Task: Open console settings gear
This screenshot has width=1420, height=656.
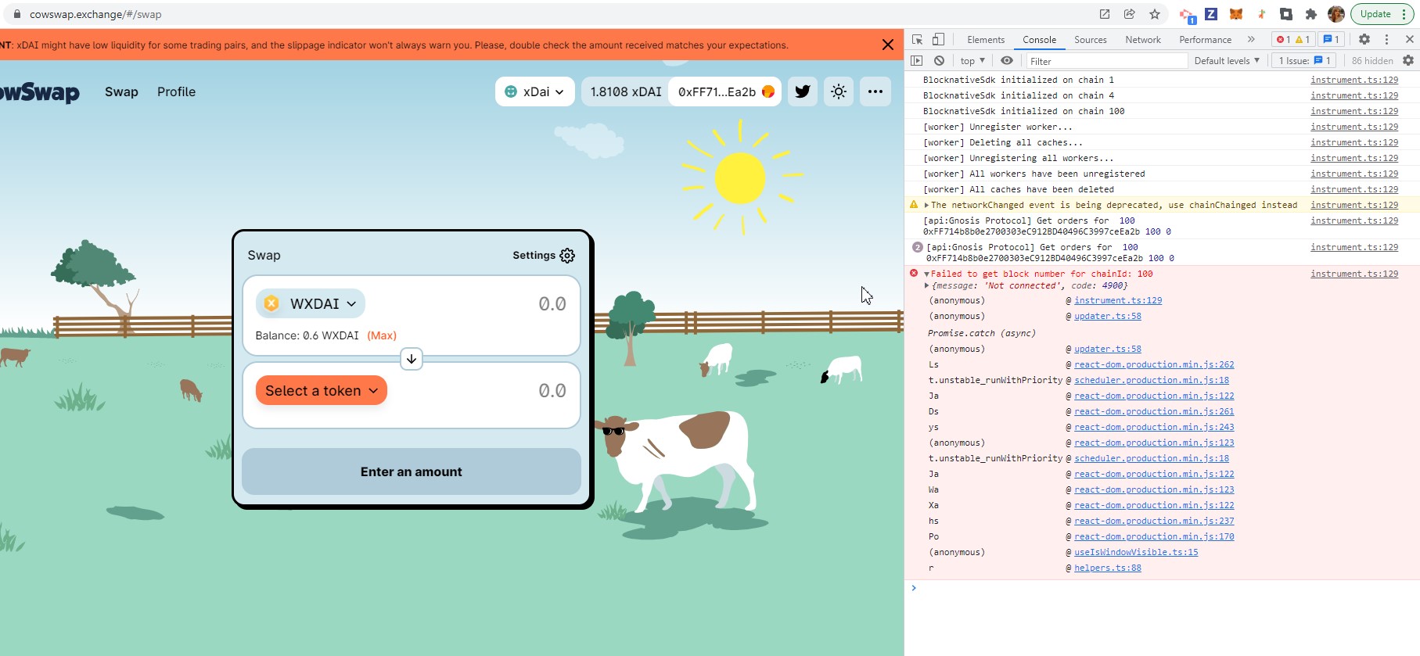Action: [1408, 60]
